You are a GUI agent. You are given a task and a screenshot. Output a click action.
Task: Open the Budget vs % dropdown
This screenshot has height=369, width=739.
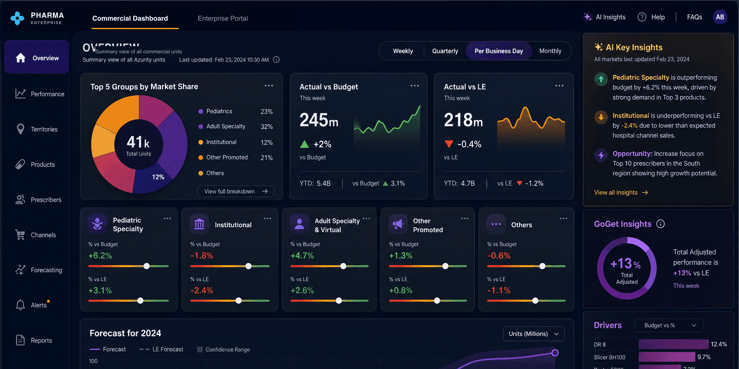click(669, 325)
